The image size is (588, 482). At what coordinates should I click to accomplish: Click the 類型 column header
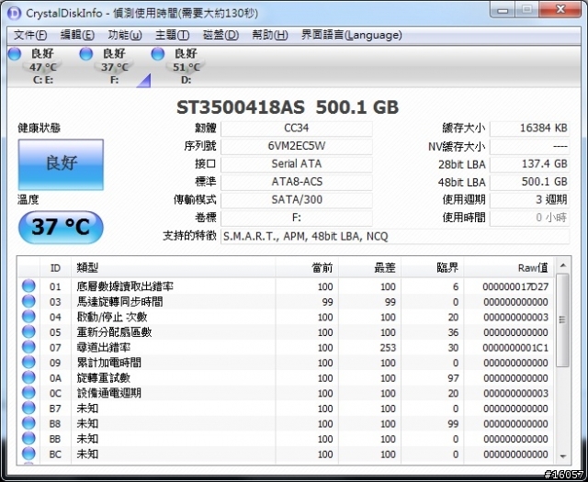pyautogui.click(x=173, y=267)
